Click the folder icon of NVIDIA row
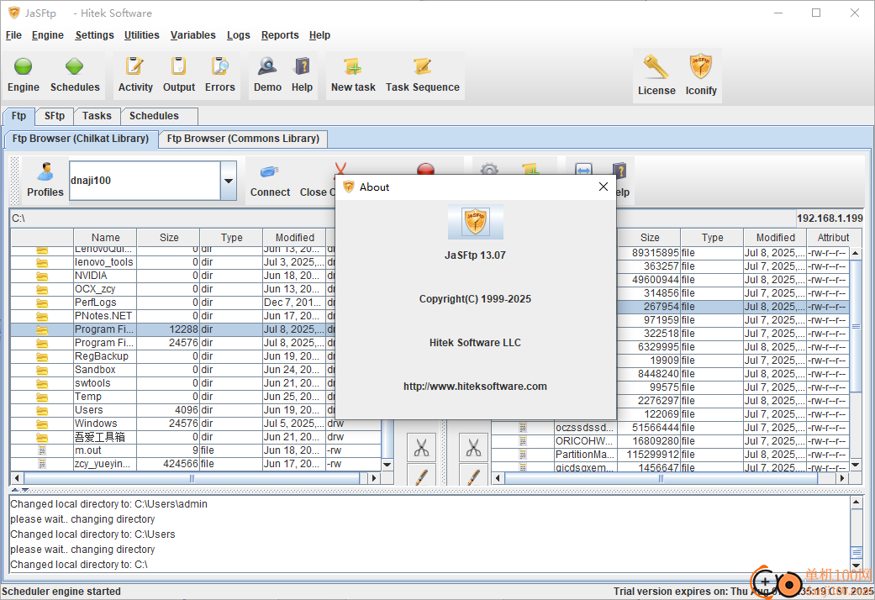The height and width of the screenshot is (600, 875). click(x=42, y=276)
